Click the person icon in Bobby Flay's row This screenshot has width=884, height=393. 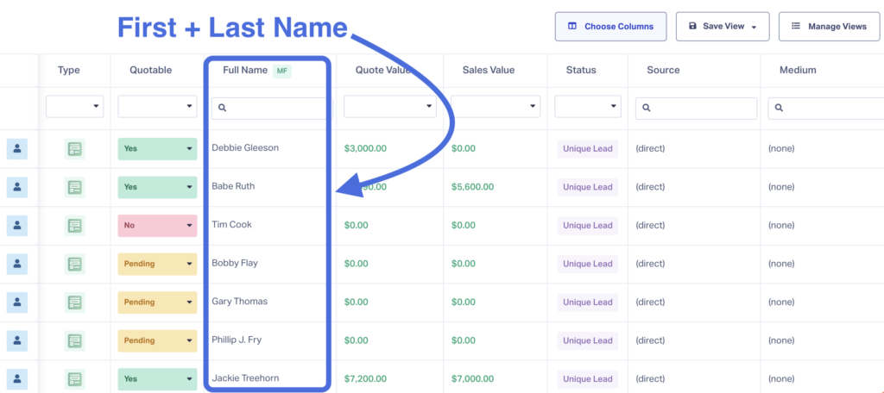(17, 264)
